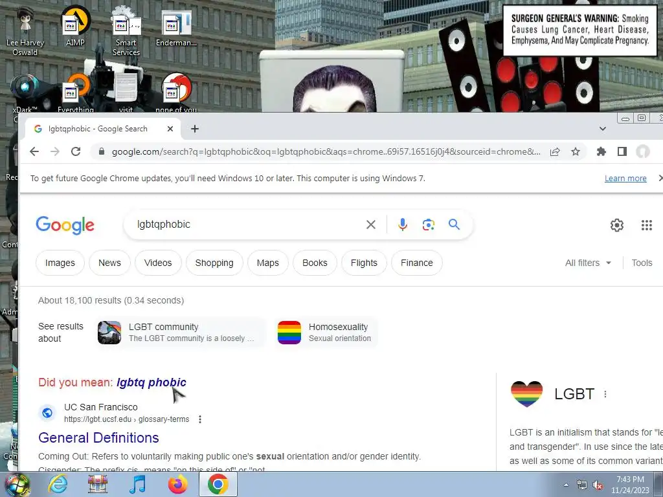Open the Chrome extensions puzzle icon
The width and height of the screenshot is (663, 497).
click(601, 151)
